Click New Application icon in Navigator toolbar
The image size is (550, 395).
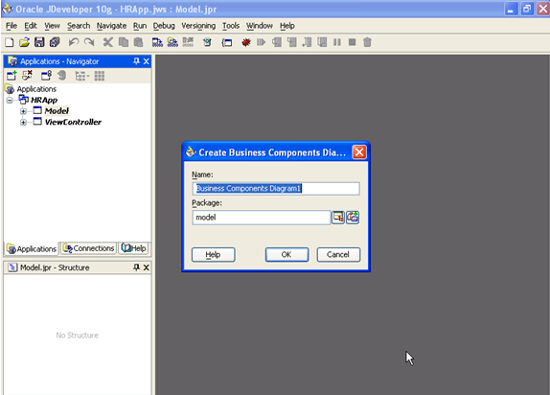(11, 76)
